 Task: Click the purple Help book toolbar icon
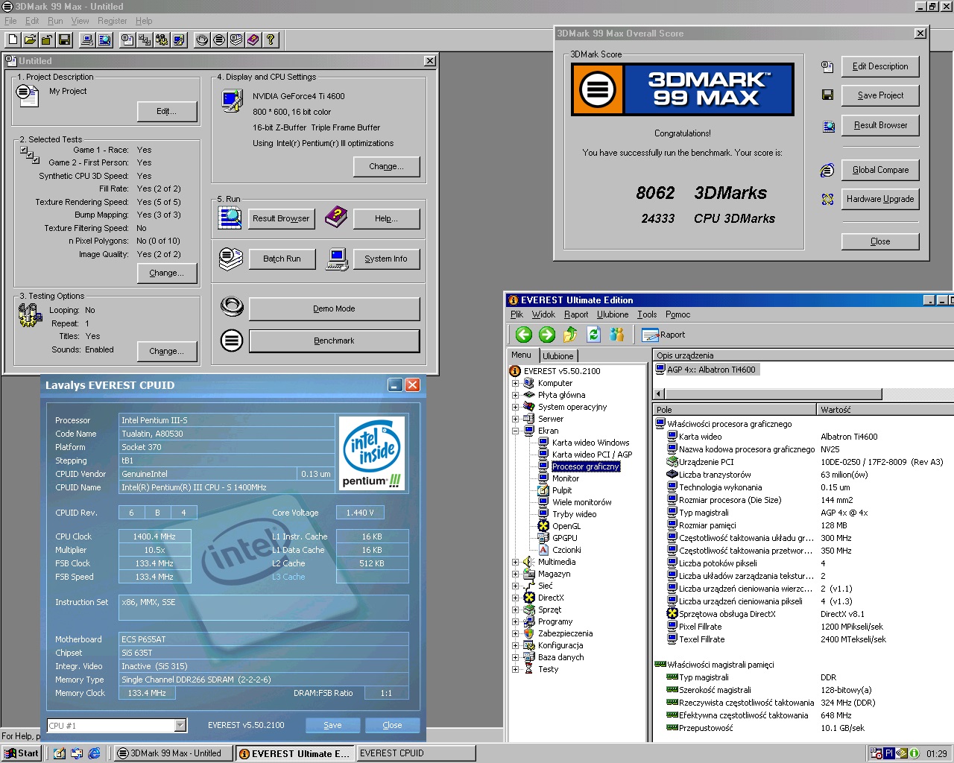coord(253,39)
